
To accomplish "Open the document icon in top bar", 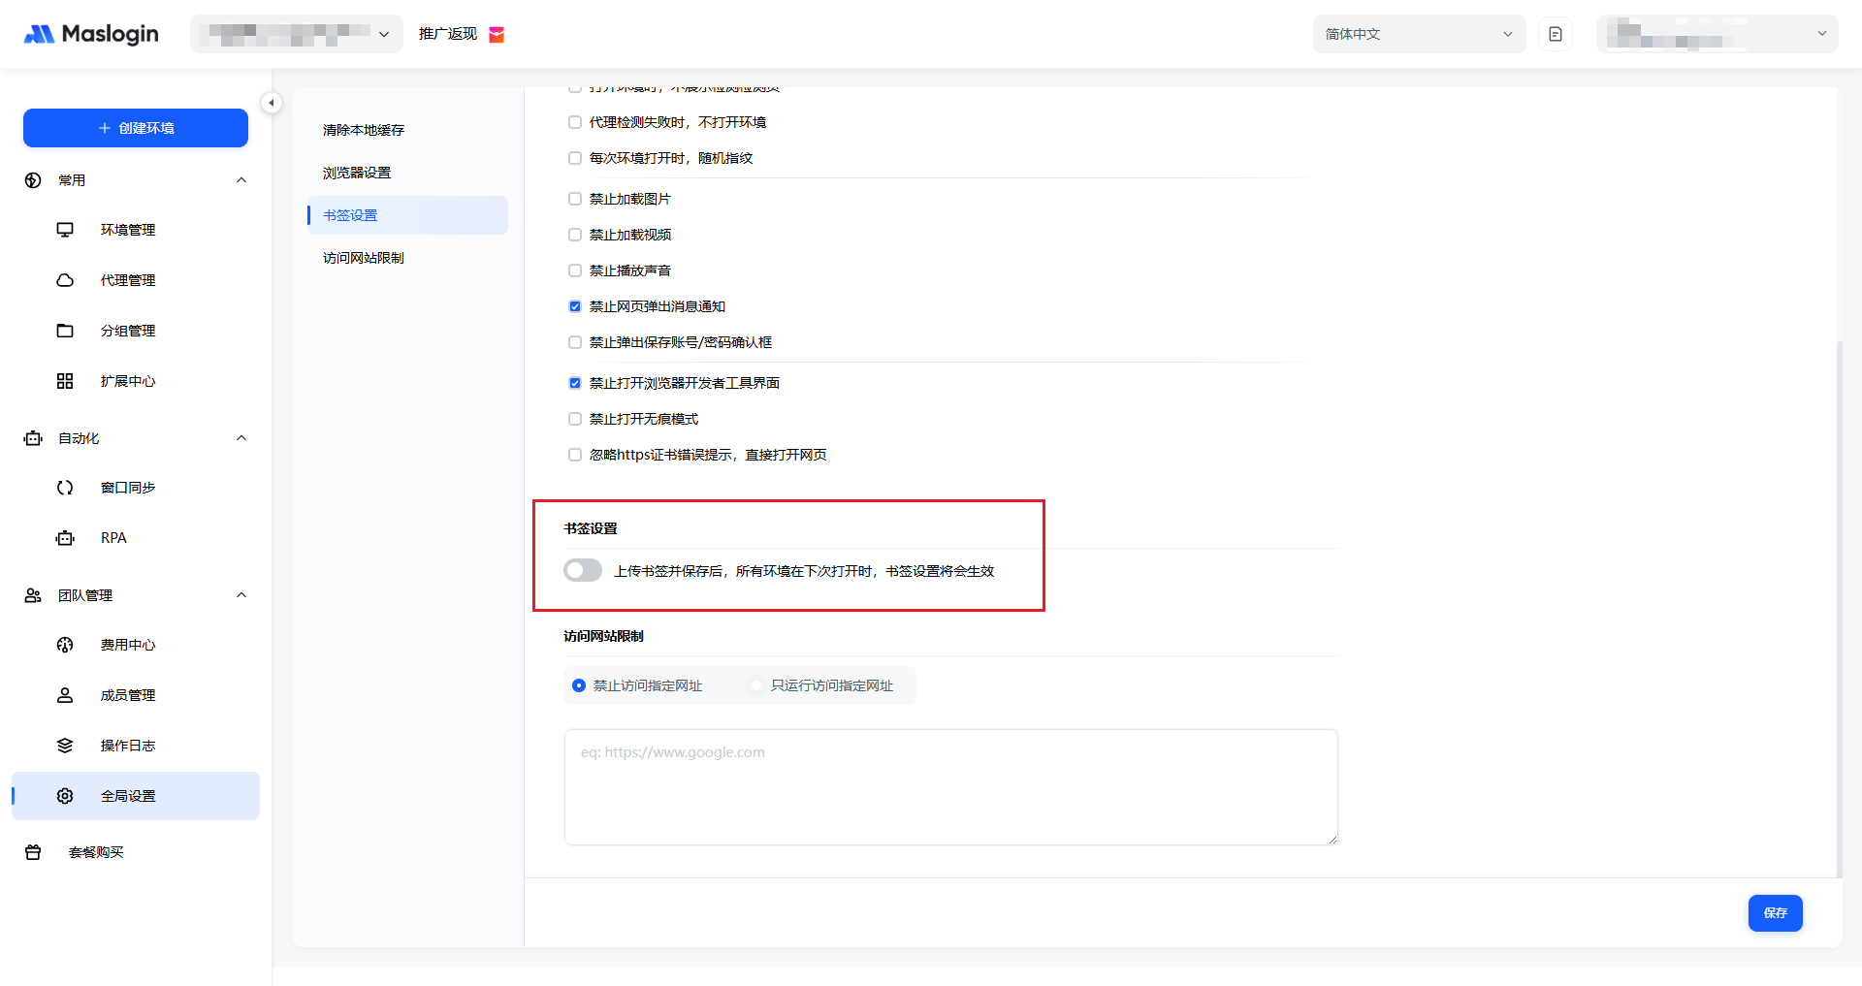I will [1556, 34].
